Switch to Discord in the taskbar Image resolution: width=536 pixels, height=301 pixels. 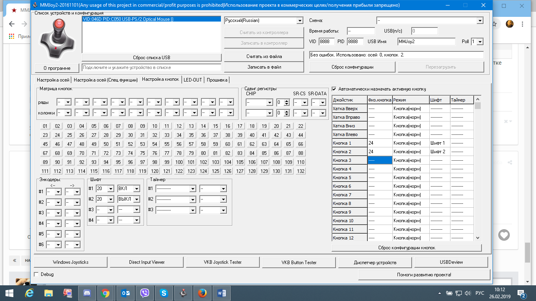[x=87, y=293]
